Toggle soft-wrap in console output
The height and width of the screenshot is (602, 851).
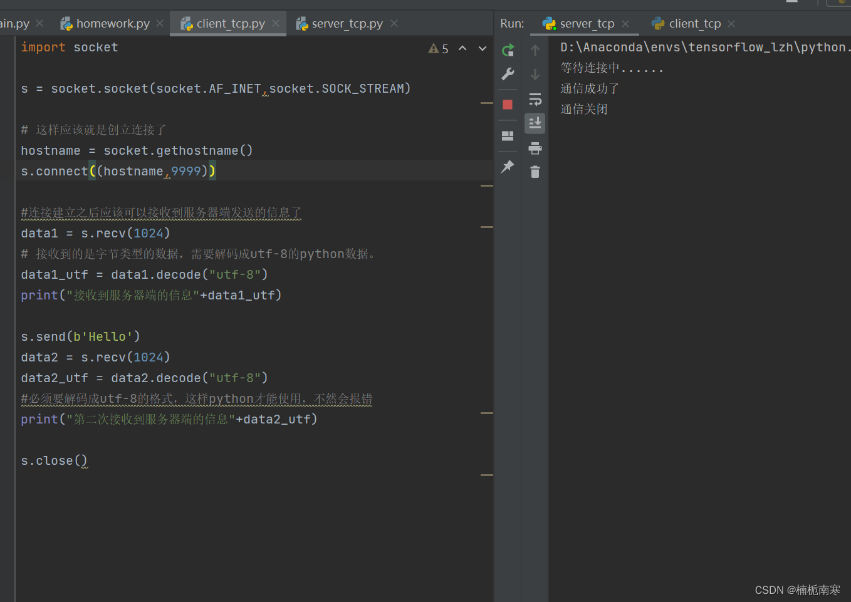[x=535, y=99]
